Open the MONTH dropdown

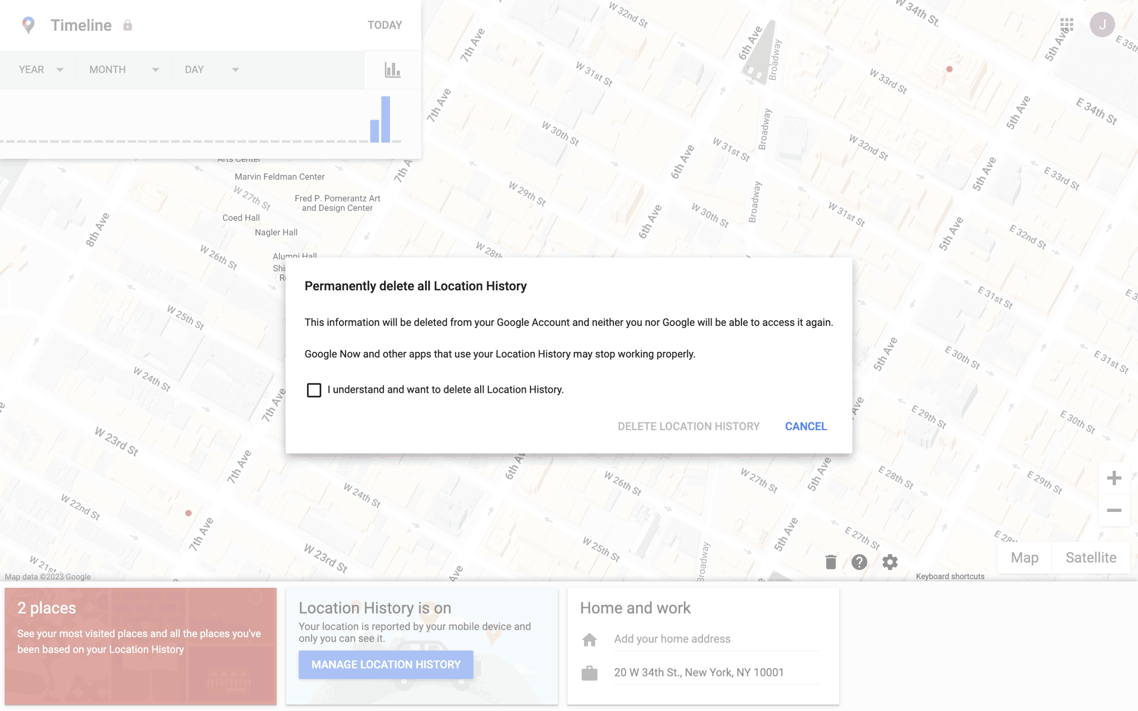click(x=124, y=70)
